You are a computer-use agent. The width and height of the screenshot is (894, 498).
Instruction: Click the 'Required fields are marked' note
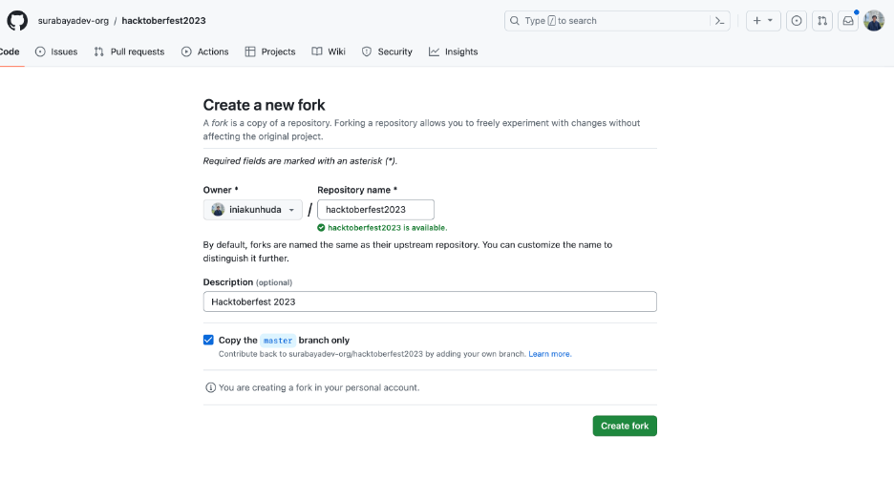(300, 161)
